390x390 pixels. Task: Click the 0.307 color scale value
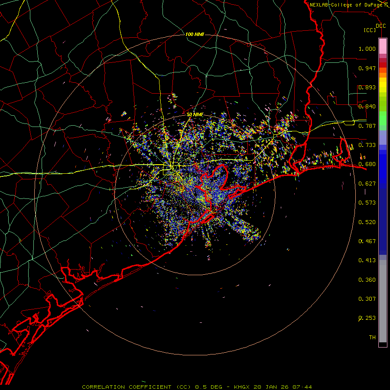pos(367,299)
